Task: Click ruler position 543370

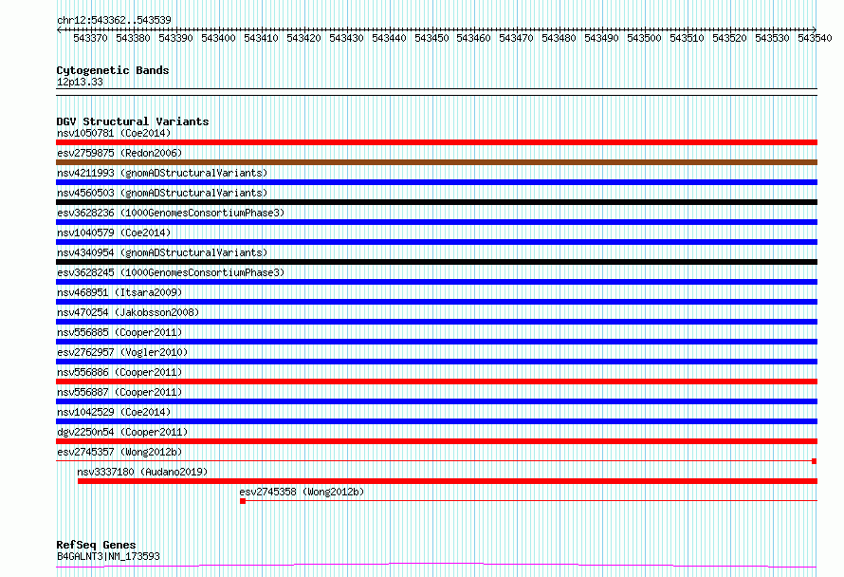Action: click(x=90, y=38)
